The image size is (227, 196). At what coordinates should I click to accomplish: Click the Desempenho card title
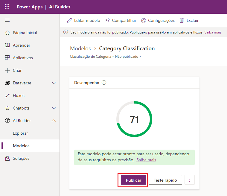(x=87, y=83)
